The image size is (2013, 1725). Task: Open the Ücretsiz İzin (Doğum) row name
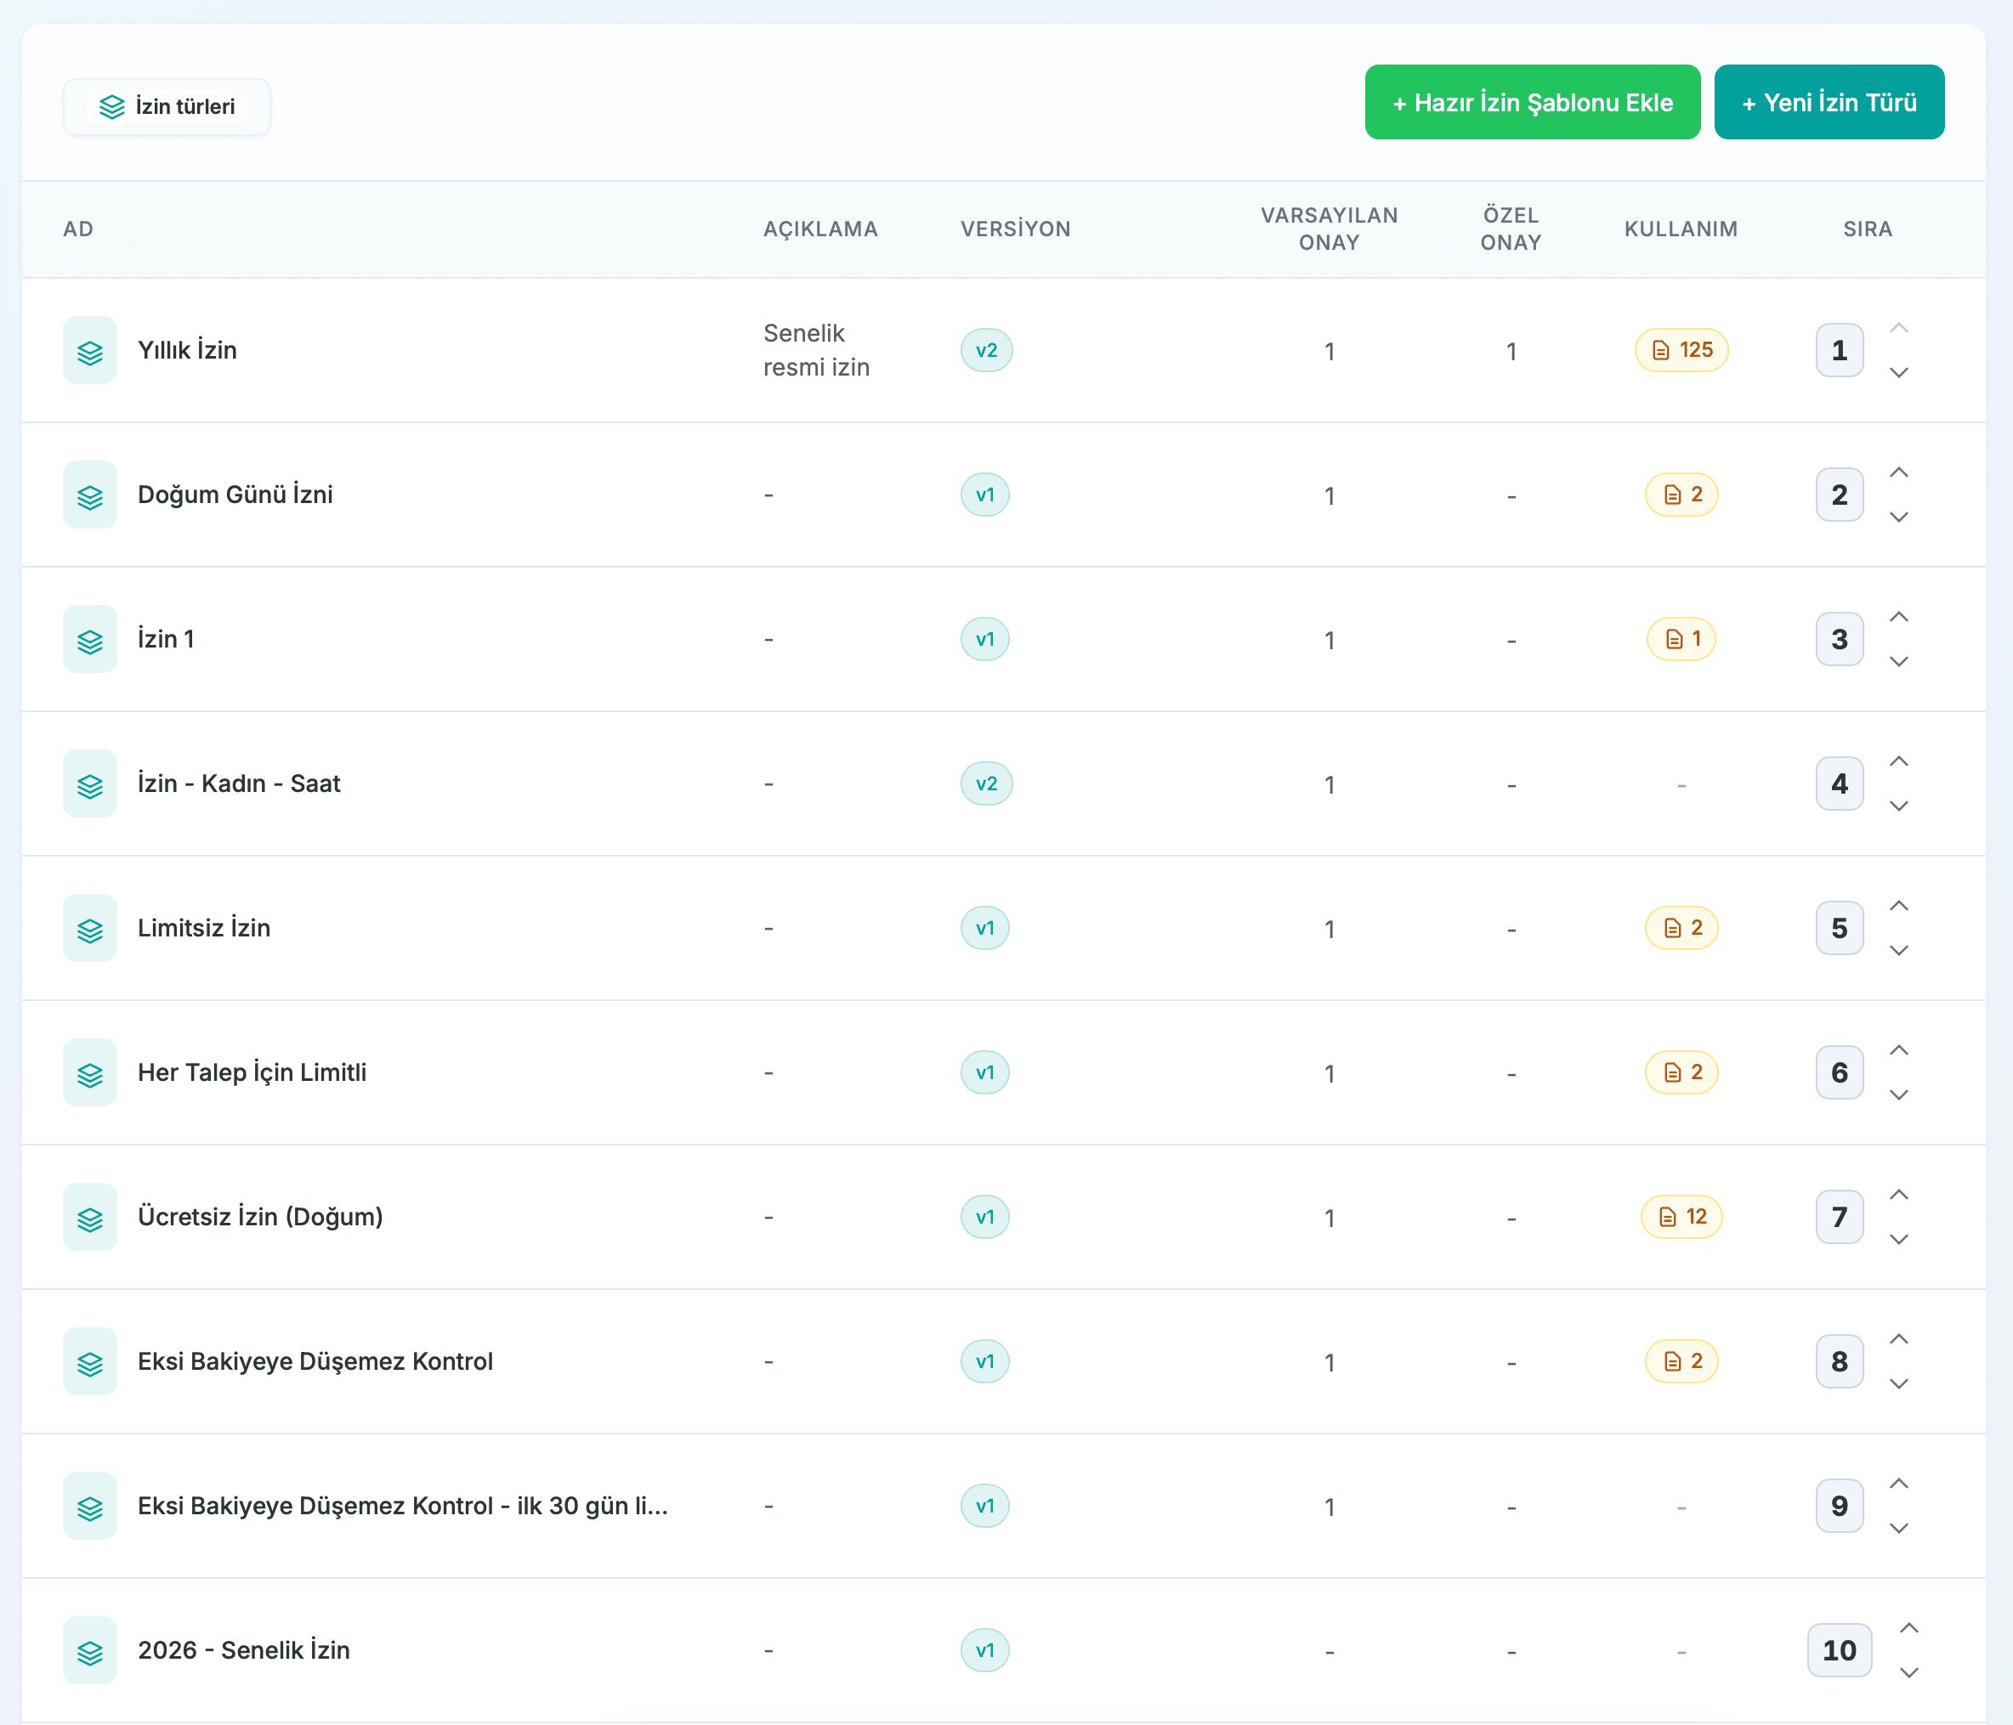[260, 1217]
